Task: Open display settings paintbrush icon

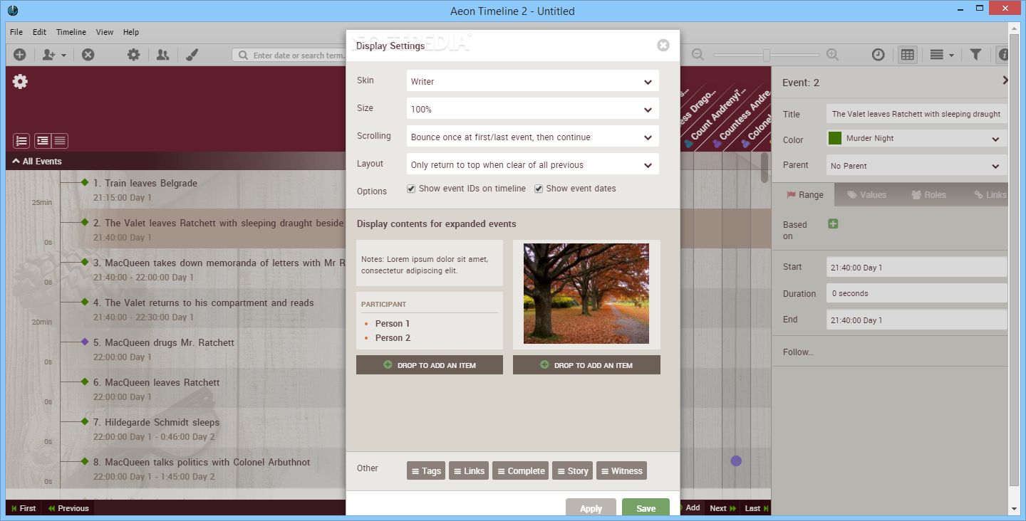Action: click(192, 55)
